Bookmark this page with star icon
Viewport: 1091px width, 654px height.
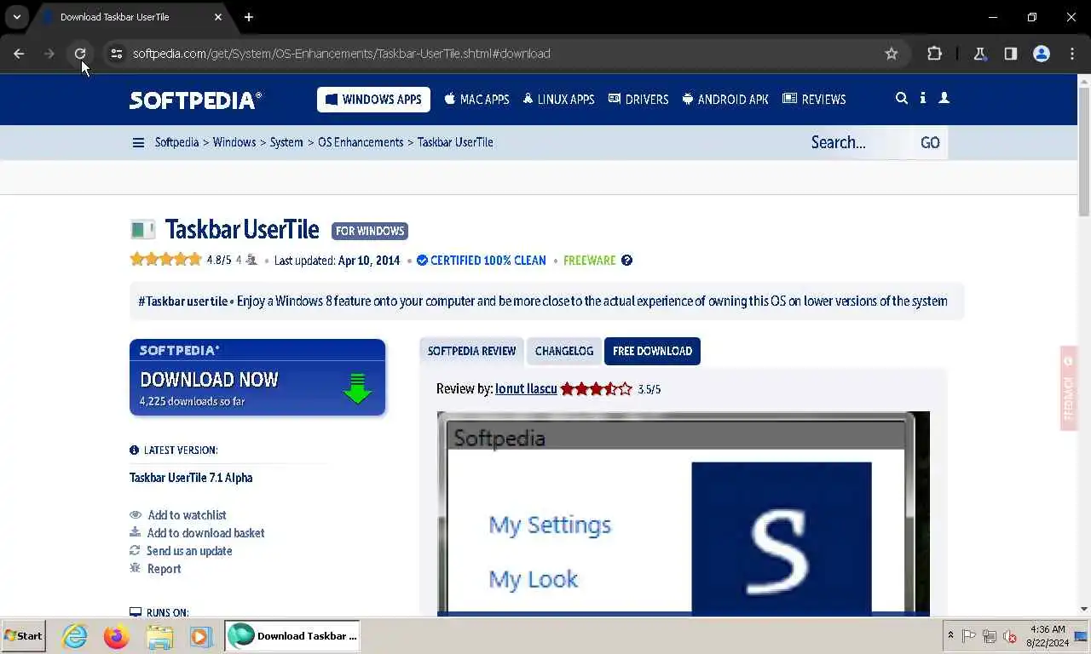point(892,54)
